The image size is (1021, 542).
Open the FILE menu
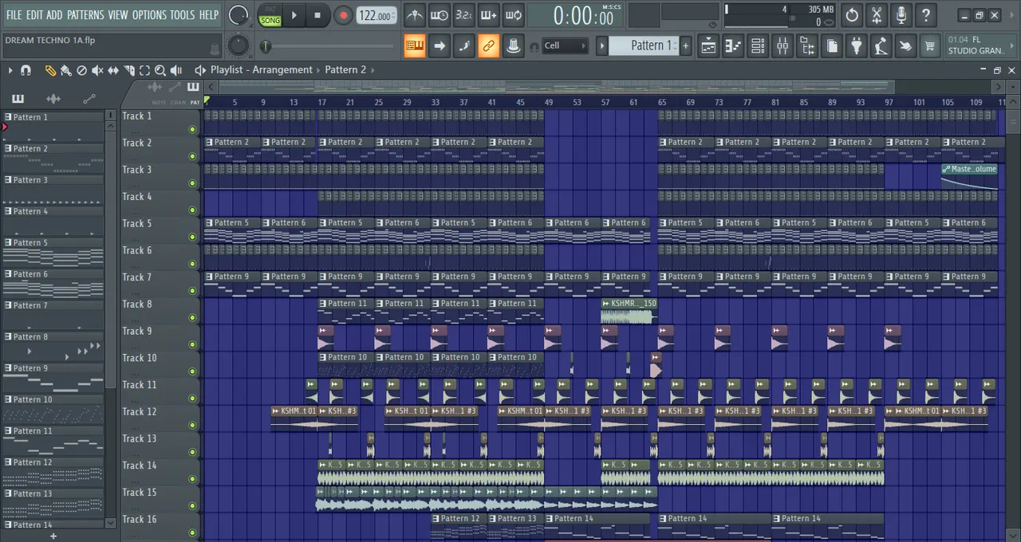click(x=14, y=15)
